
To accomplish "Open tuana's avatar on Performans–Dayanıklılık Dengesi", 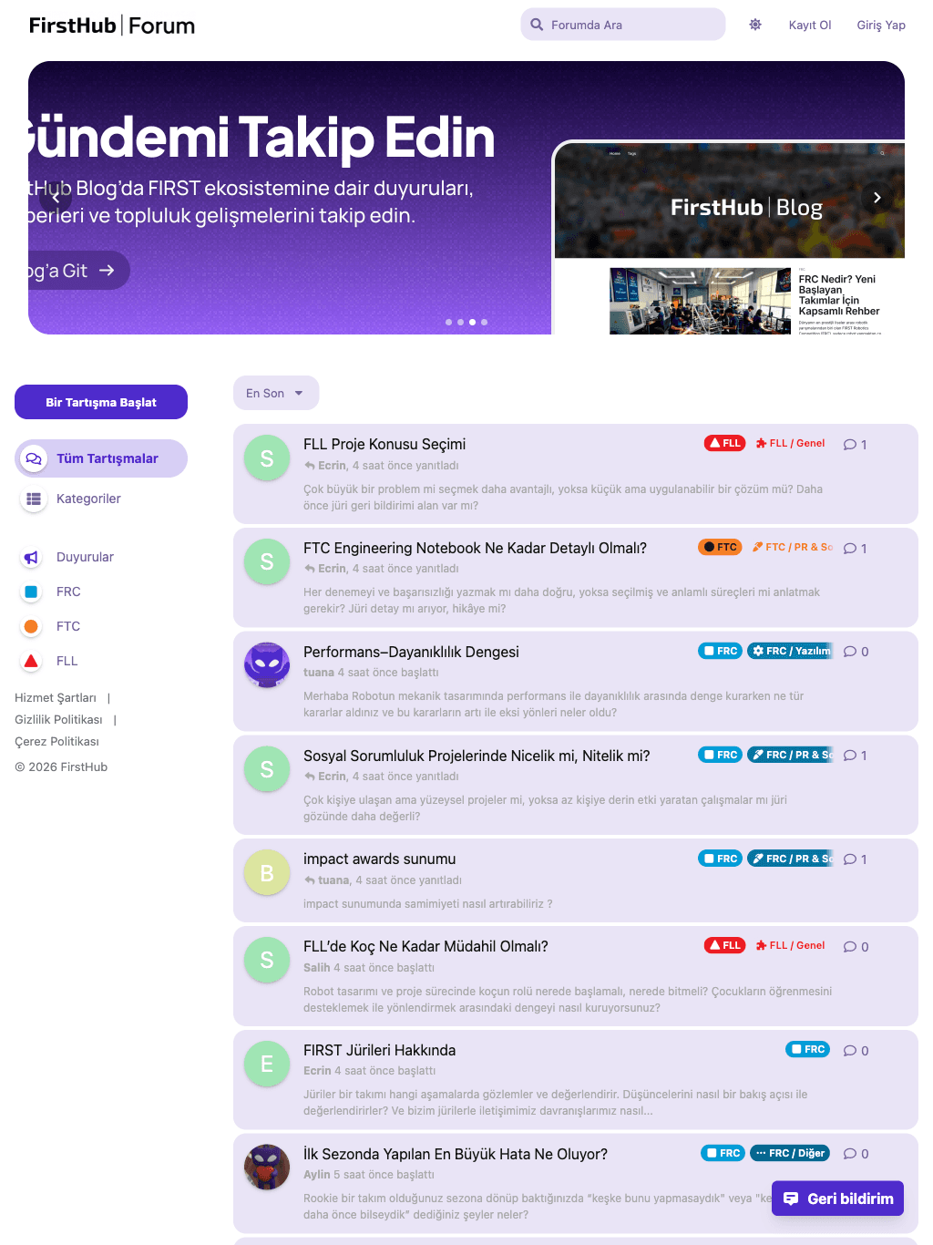I will point(267,665).
